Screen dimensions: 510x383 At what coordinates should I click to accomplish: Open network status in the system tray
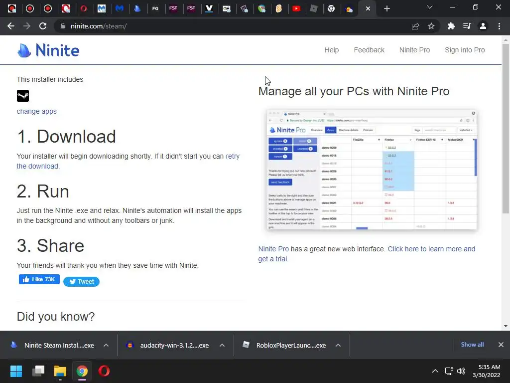tap(449, 371)
